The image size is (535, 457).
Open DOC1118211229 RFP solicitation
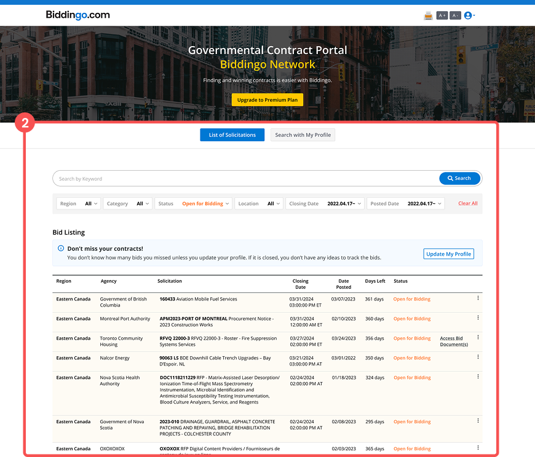[220, 390]
